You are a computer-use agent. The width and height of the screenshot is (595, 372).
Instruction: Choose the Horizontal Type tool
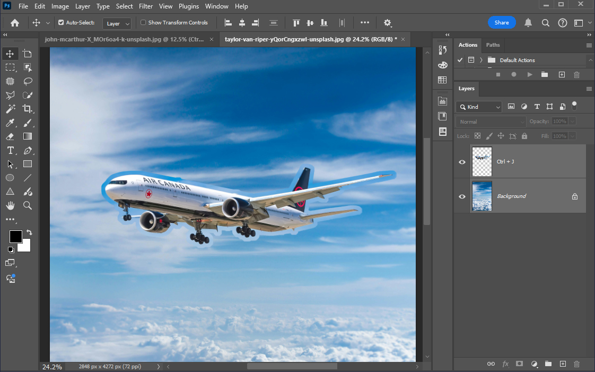coord(10,150)
